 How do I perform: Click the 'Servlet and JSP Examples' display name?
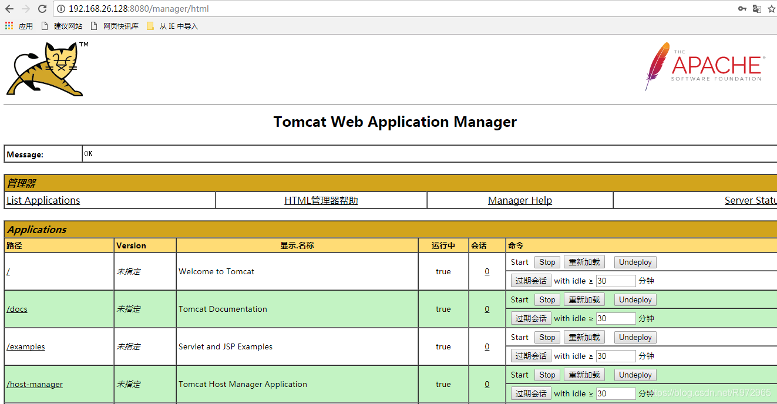(x=226, y=346)
